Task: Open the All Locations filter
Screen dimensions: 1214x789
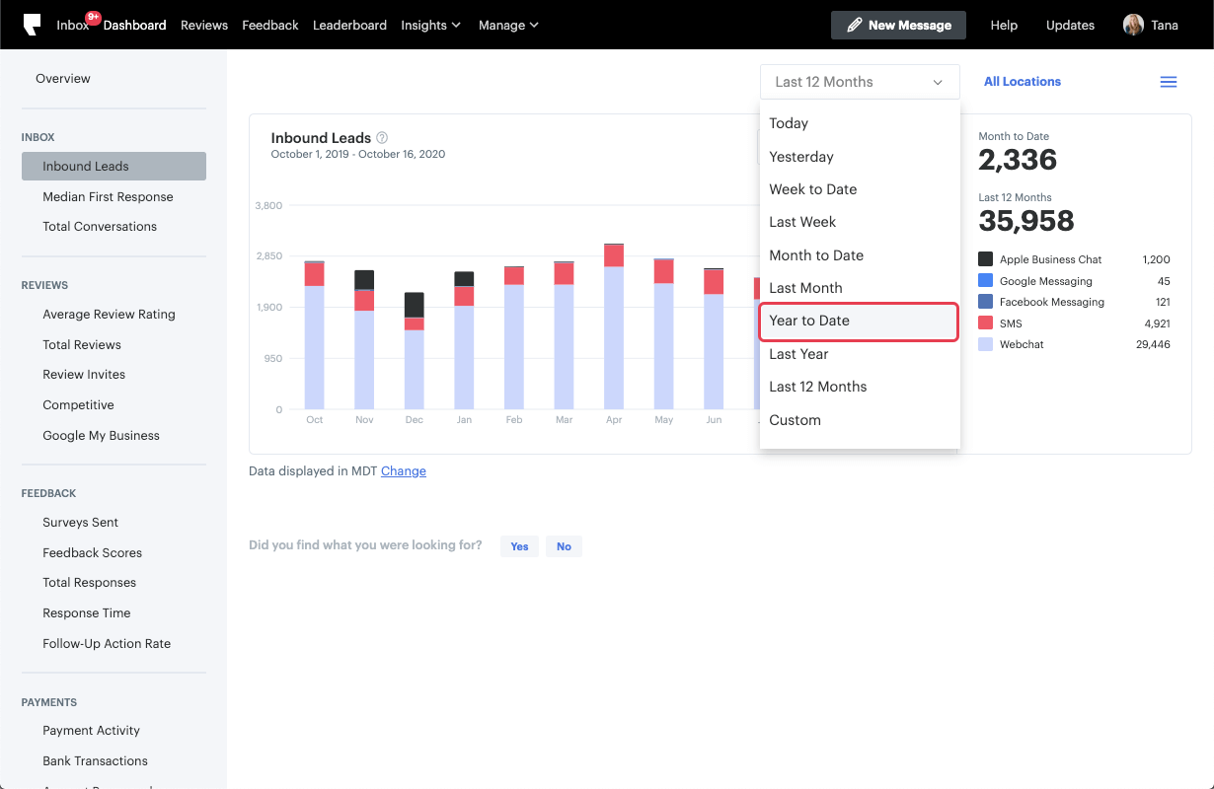Action: [x=1022, y=82]
